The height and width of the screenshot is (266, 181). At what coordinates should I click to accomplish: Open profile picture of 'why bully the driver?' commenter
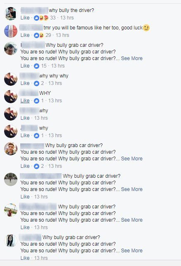11,14
